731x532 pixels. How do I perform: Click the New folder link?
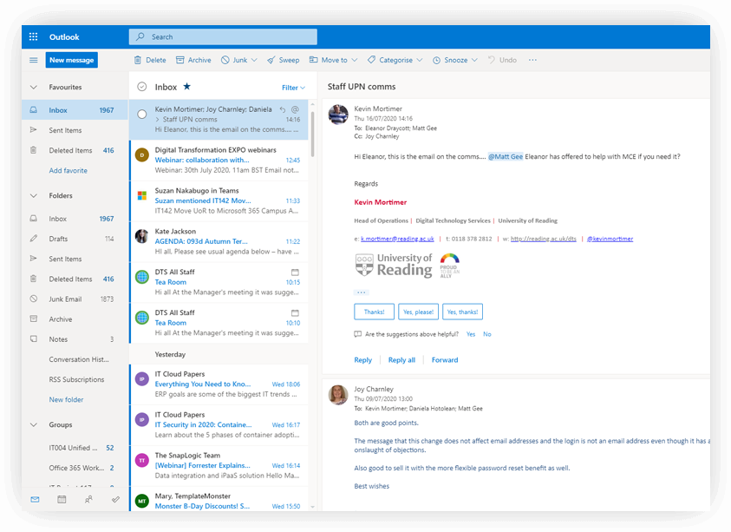[x=66, y=399]
